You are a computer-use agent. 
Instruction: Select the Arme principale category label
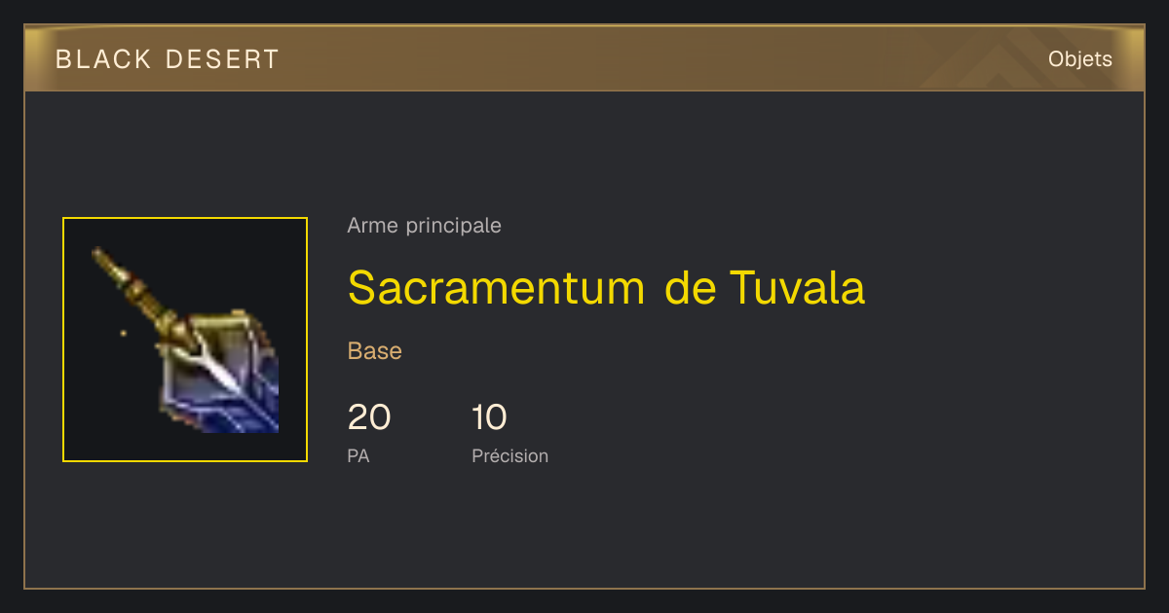424,226
